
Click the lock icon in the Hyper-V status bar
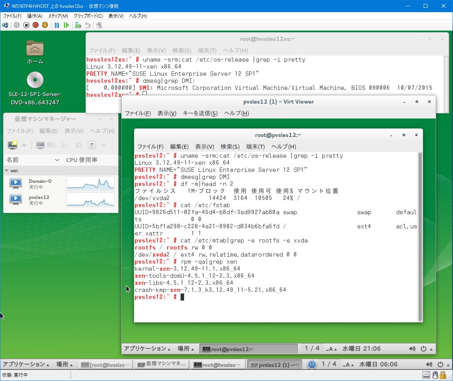click(x=443, y=376)
